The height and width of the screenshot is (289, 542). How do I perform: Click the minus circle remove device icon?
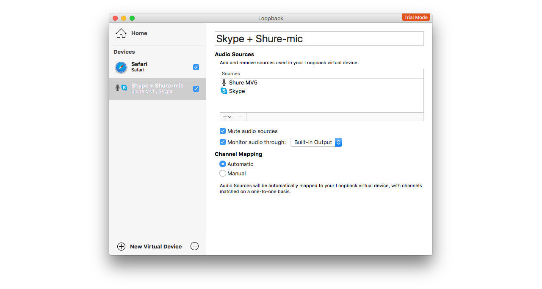pos(194,246)
